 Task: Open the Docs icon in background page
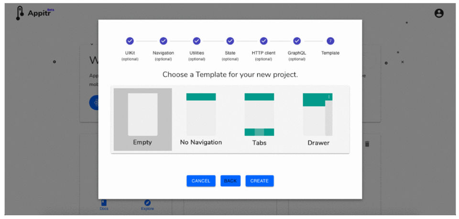point(104,203)
